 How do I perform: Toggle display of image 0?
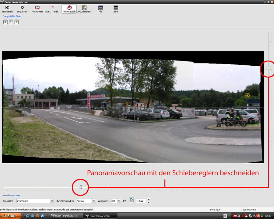pos(5,22)
